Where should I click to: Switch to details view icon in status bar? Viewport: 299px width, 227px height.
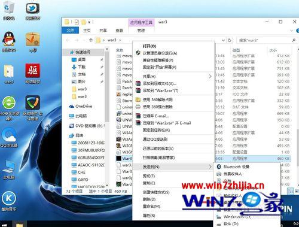coord(291,191)
